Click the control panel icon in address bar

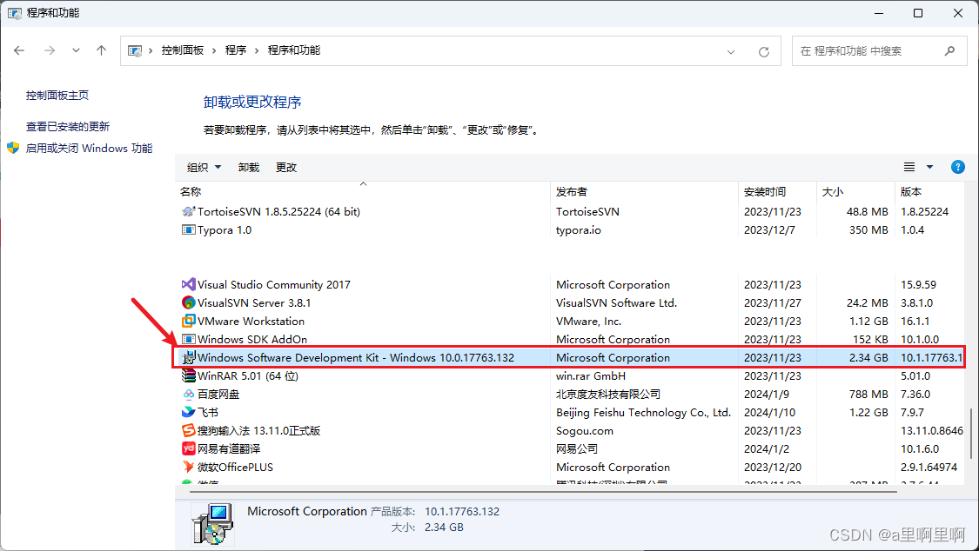pyautogui.click(x=134, y=50)
